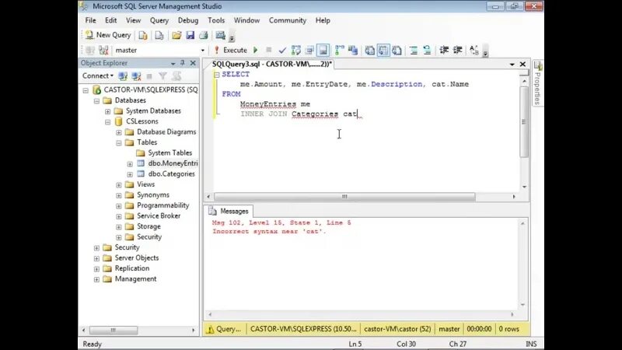Image resolution: width=622 pixels, height=350 pixels.
Task: Save the query with the floppy disk icon
Action: [190, 35]
